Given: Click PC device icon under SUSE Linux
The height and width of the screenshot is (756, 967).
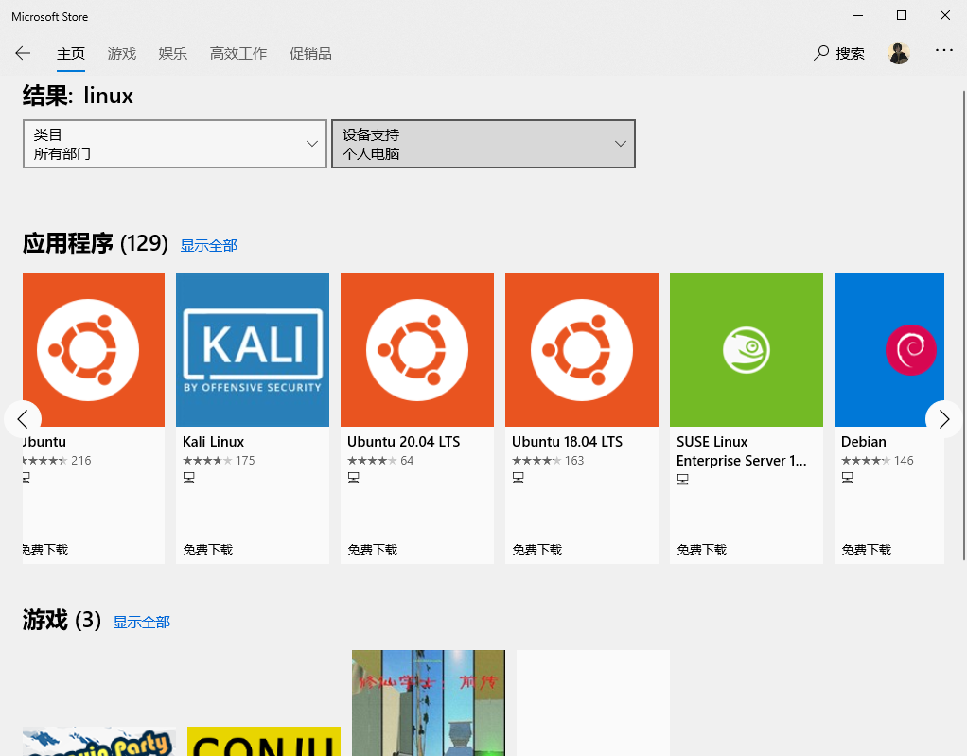Looking at the screenshot, I should pyautogui.click(x=683, y=479).
